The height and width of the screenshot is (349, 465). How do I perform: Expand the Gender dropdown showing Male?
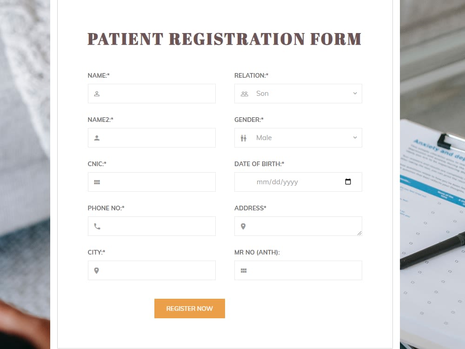[x=298, y=138]
